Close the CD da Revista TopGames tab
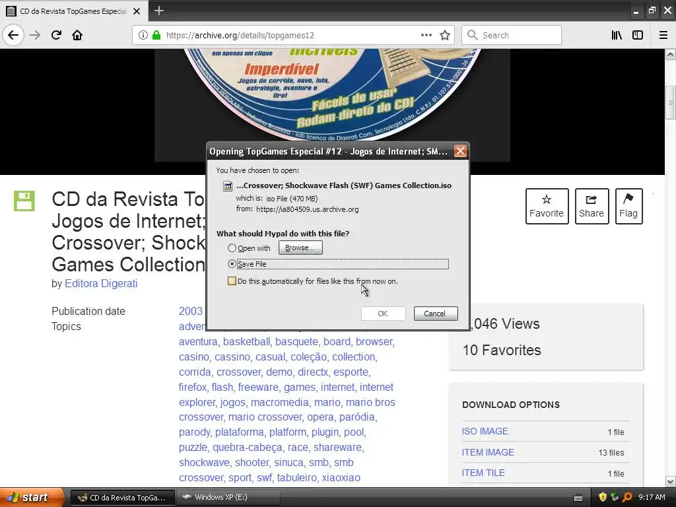Viewport: 676px width, 507px height. 137,11
